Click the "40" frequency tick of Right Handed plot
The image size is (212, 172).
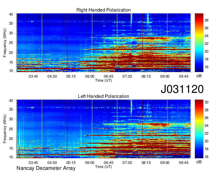[x=11, y=14]
